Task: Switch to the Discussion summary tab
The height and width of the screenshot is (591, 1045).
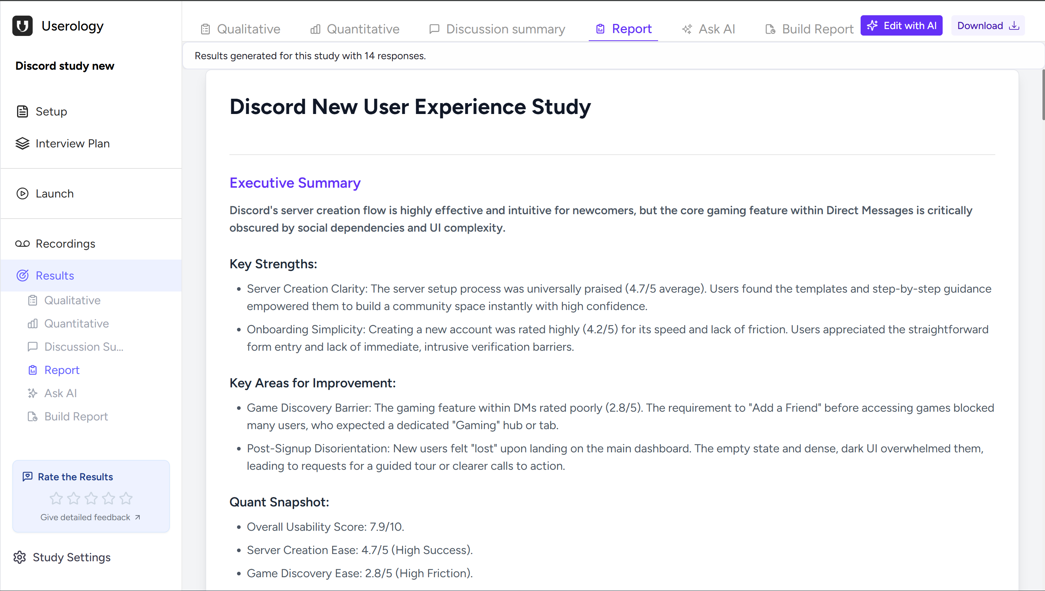Action: coord(505,29)
